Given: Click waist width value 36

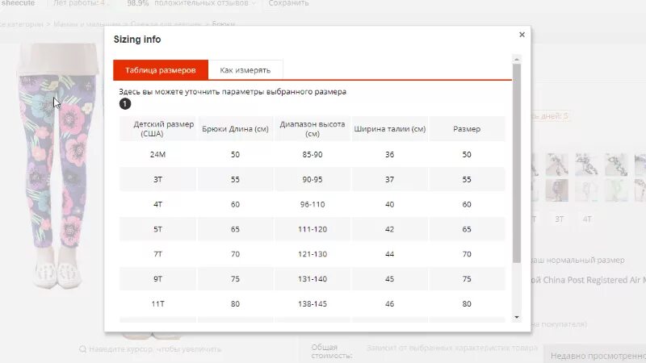Looking at the screenshot, I should pyautogui.click(x=390, y=154).
